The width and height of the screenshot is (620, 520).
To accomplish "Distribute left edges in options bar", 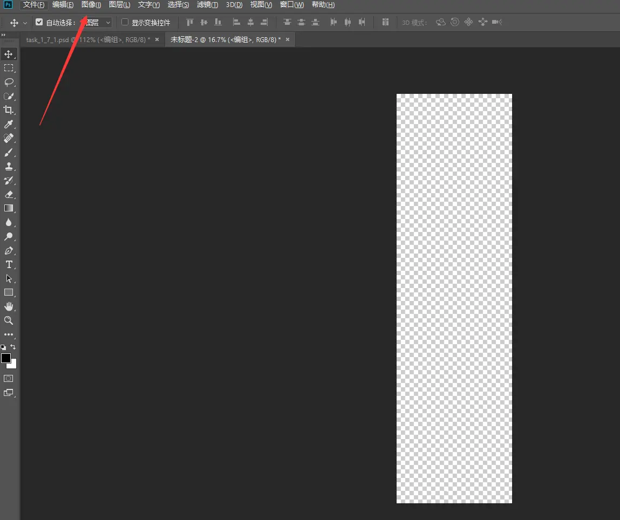I will [333, 22].
